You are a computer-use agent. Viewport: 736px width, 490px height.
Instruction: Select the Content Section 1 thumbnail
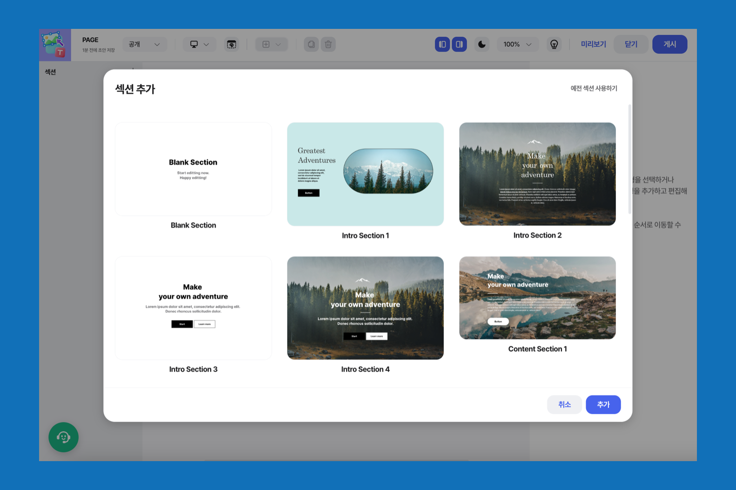(x=537, y=298)
